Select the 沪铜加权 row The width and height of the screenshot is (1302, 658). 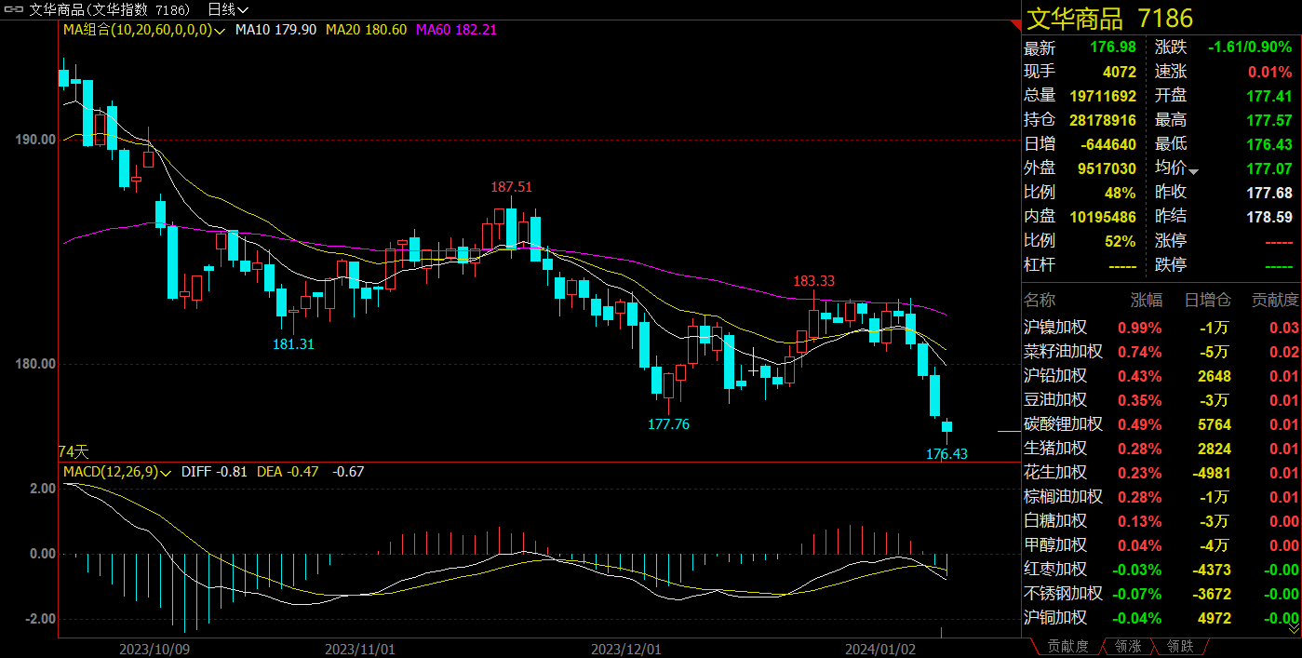(1161, 618)
